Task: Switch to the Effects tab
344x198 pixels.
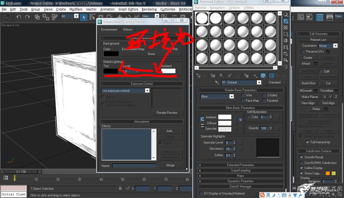Action: (128, 30)
